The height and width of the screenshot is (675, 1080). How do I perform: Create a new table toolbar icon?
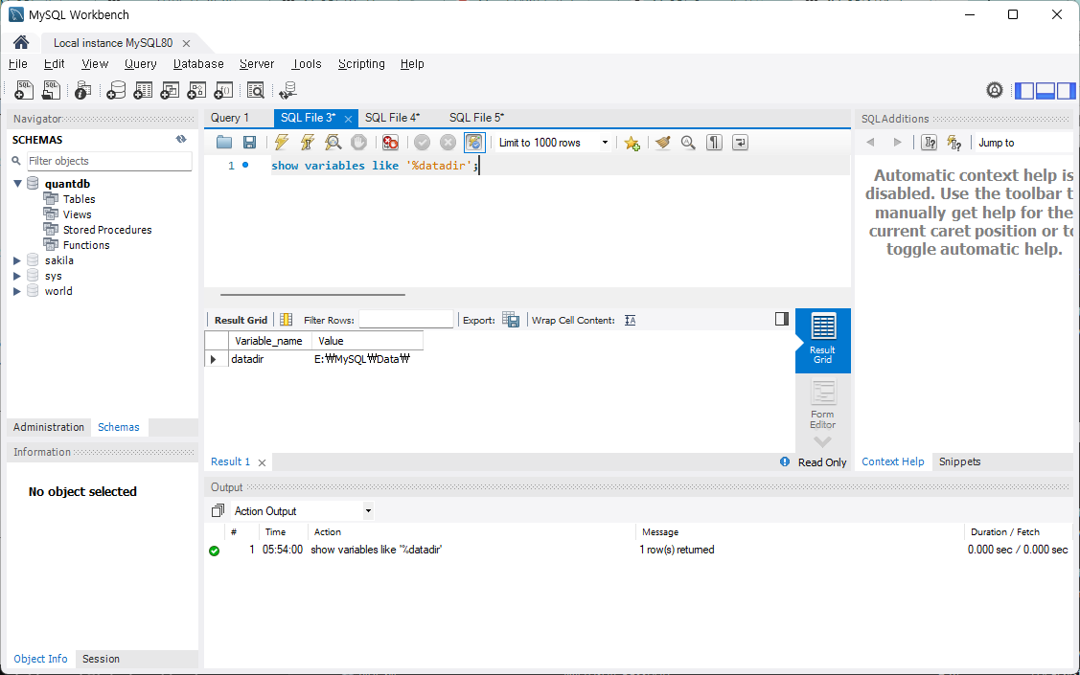143,90
